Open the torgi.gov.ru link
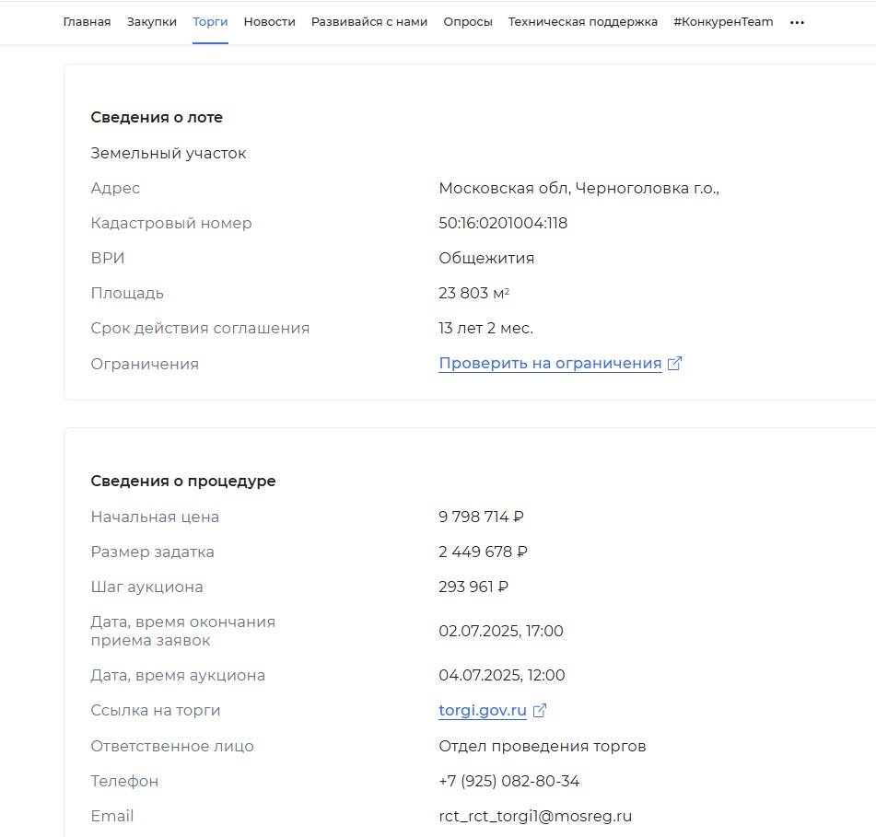 [x=483, y=711]
